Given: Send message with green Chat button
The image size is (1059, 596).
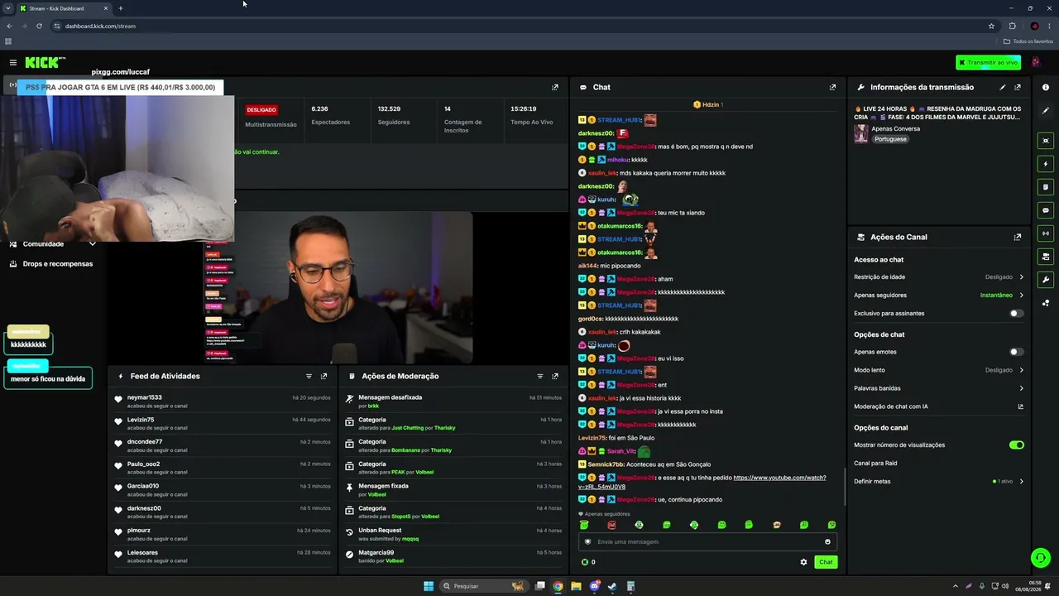Looking at the screenshot, I should (x=826, y=562).
